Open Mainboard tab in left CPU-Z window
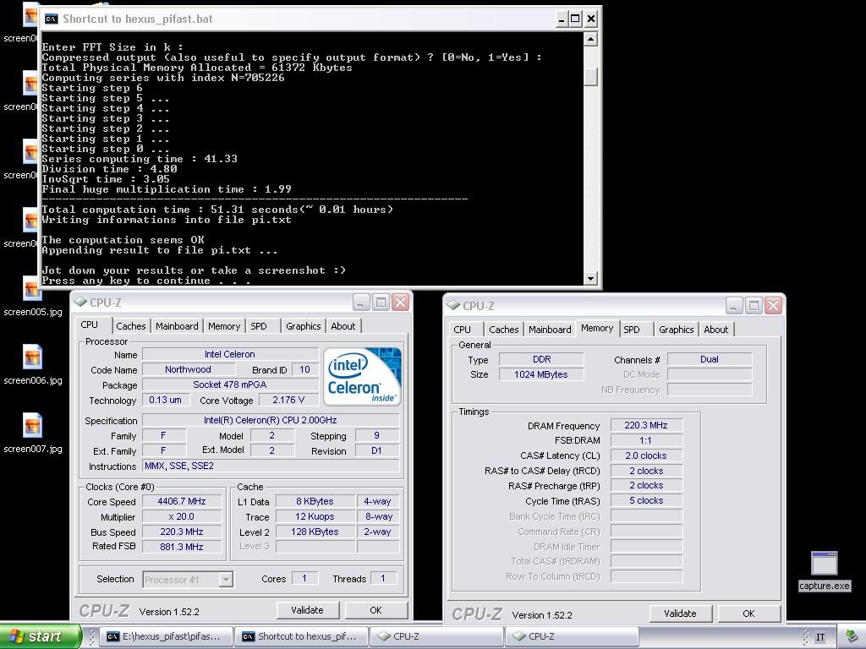866x649 pixels. (177, 326)
